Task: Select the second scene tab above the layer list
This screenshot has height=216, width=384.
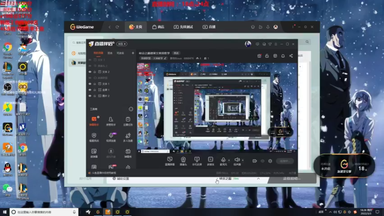Action: [x=110, y=53]
